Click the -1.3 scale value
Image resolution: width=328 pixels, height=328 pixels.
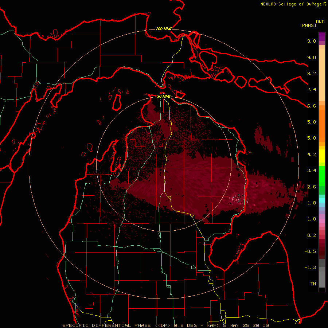[x=310, y=268]
